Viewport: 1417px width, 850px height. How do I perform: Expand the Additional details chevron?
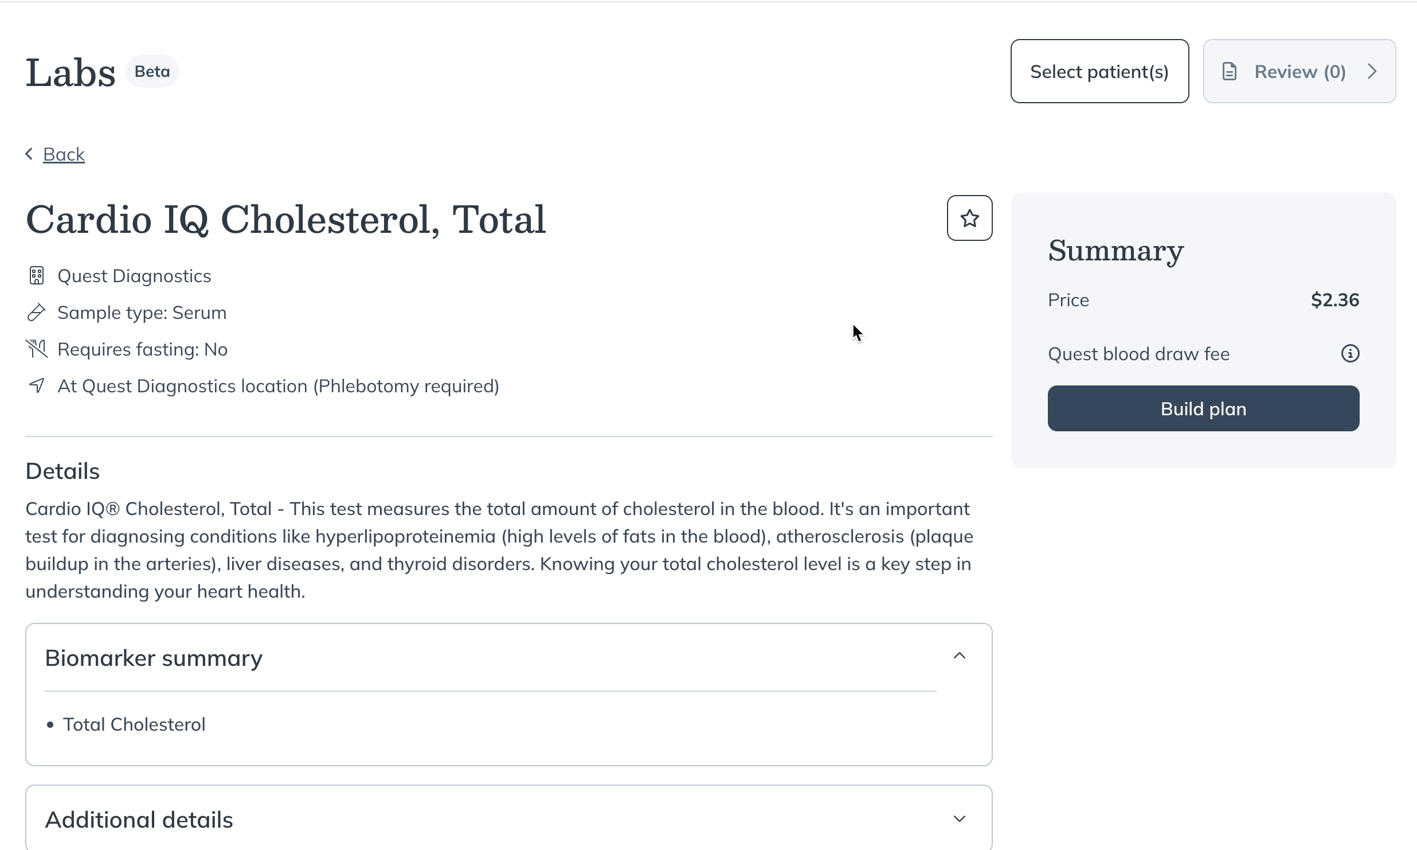pos(959,818)
